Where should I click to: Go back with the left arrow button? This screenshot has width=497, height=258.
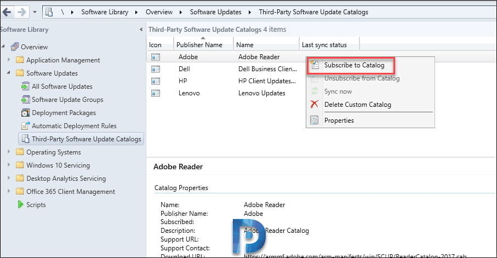[7, 12]
